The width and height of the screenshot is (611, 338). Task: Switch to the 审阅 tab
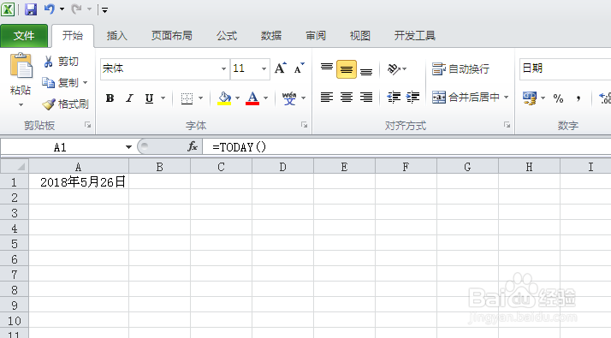[316, 36]
